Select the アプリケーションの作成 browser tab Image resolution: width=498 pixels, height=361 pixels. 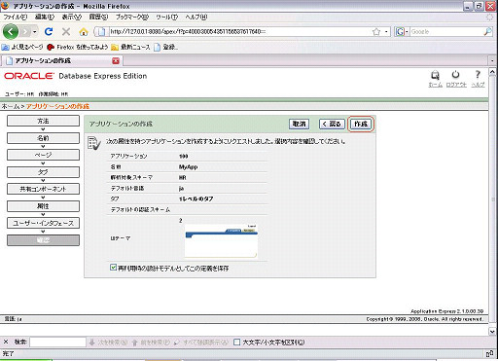tap(61, 60)
